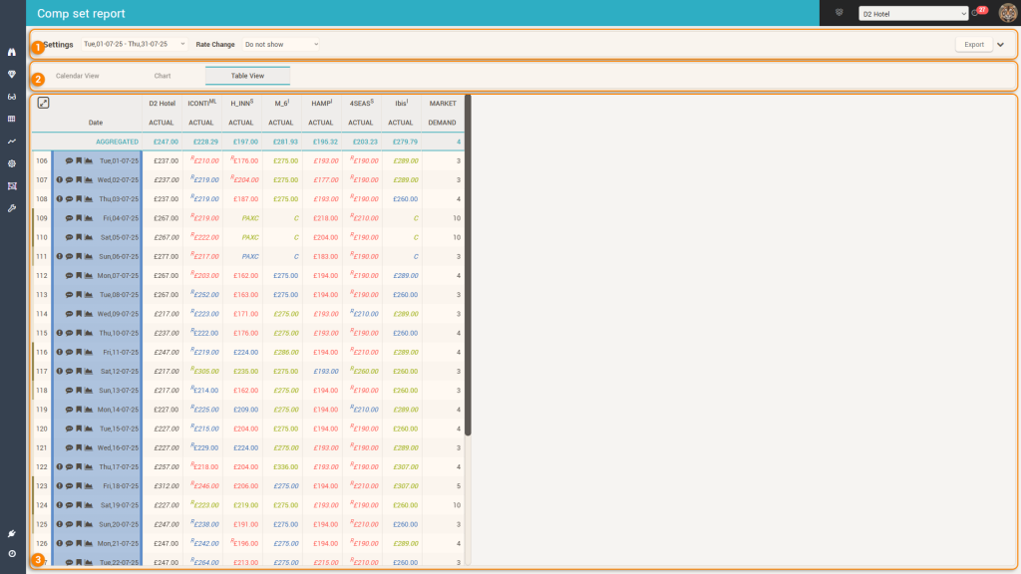The image size is (1021, 574).
Task: Click the last circular icon at sidebar bottom
Action: (12, 554)
